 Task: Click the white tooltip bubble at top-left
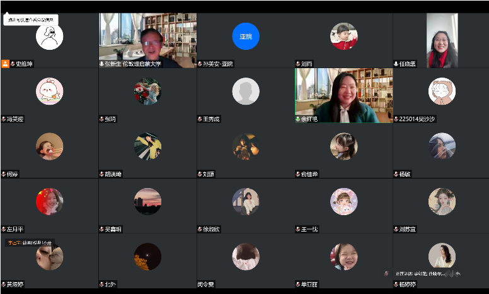point(31,20)
